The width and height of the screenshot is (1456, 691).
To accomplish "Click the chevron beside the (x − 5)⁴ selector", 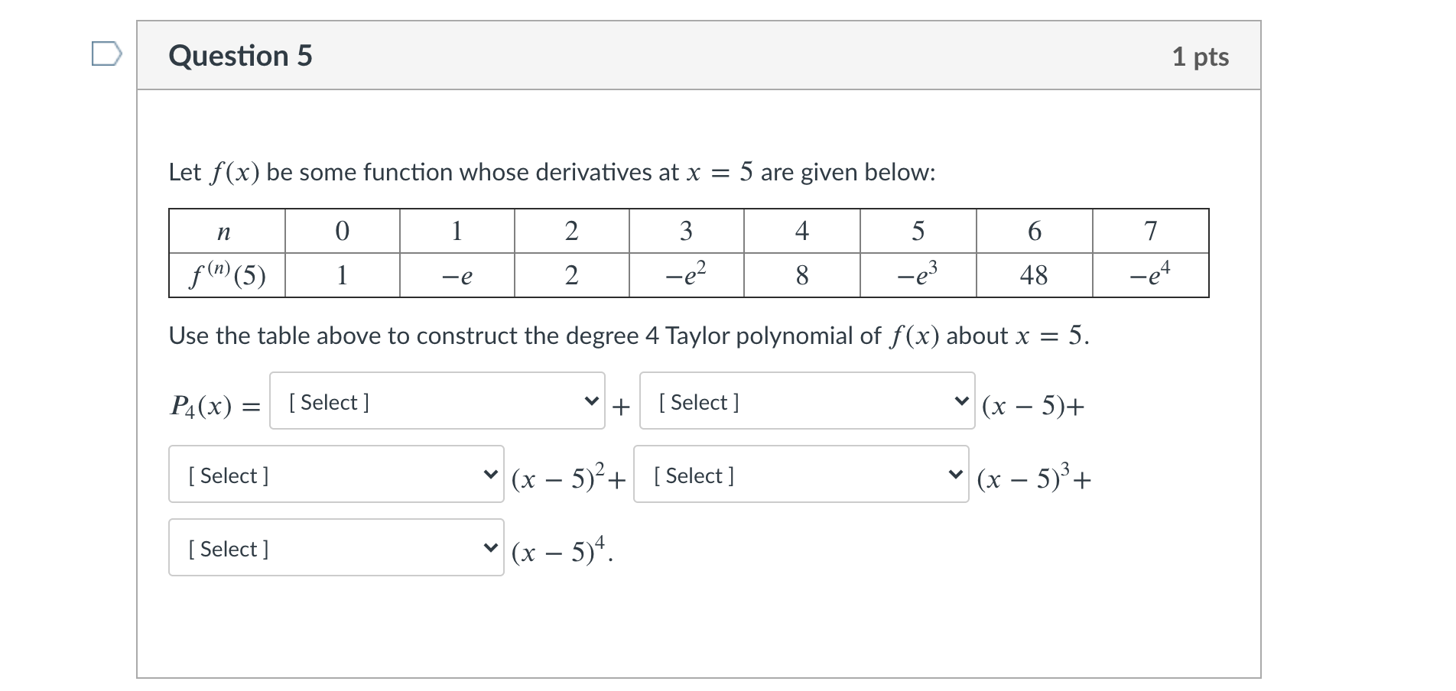I will (491, 547).
